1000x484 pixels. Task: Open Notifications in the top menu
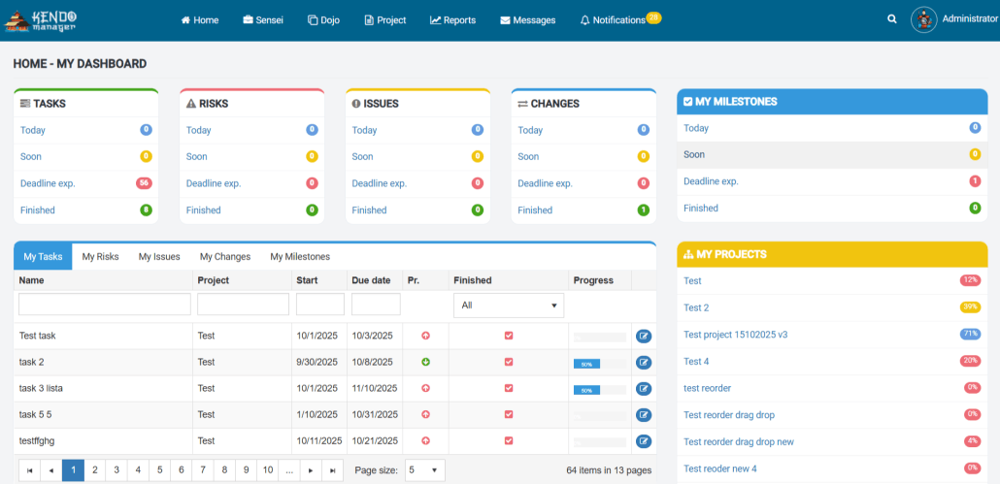click(x=619, y=19)
